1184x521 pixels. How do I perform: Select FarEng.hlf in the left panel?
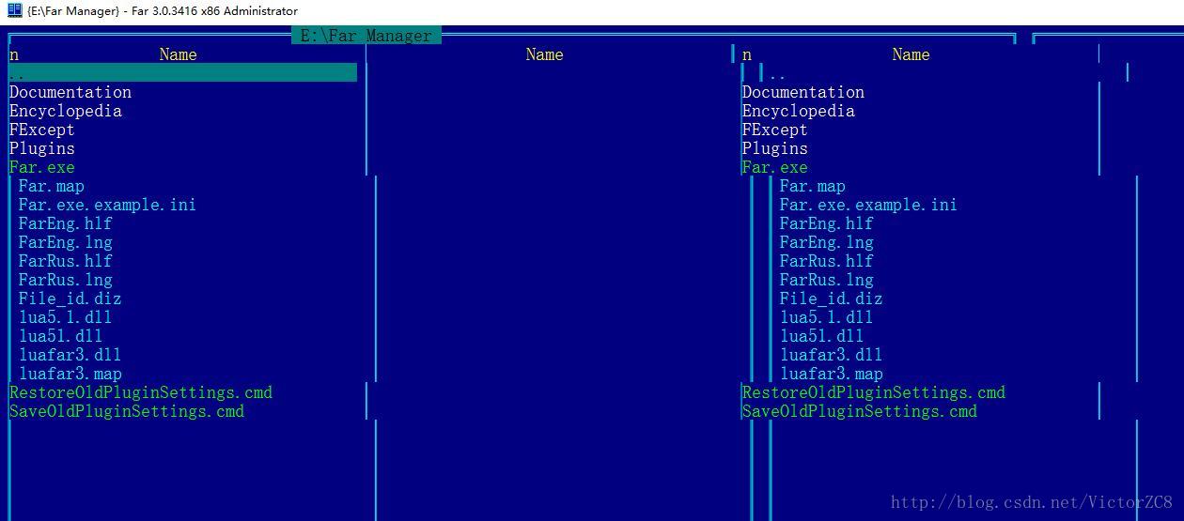[x=66, y=223]
